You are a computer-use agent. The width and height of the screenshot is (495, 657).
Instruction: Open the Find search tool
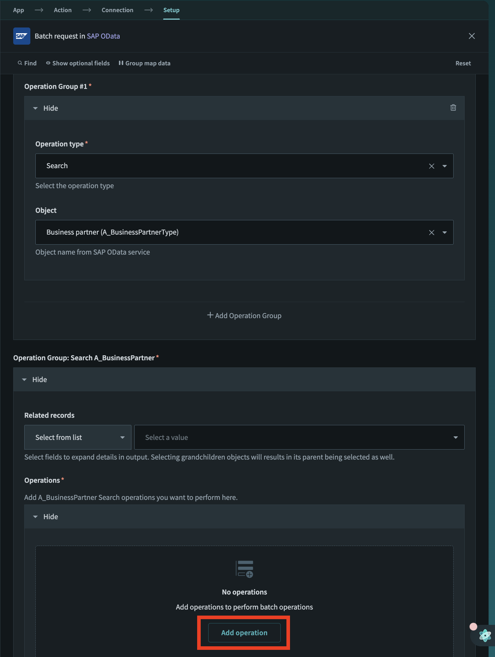(x=27, y=63)
